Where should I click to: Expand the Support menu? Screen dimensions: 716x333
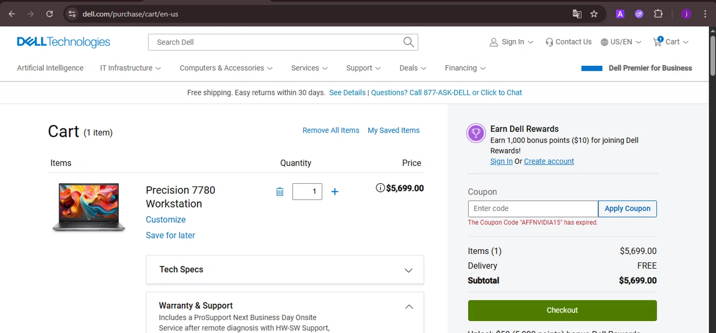(363, 68)
